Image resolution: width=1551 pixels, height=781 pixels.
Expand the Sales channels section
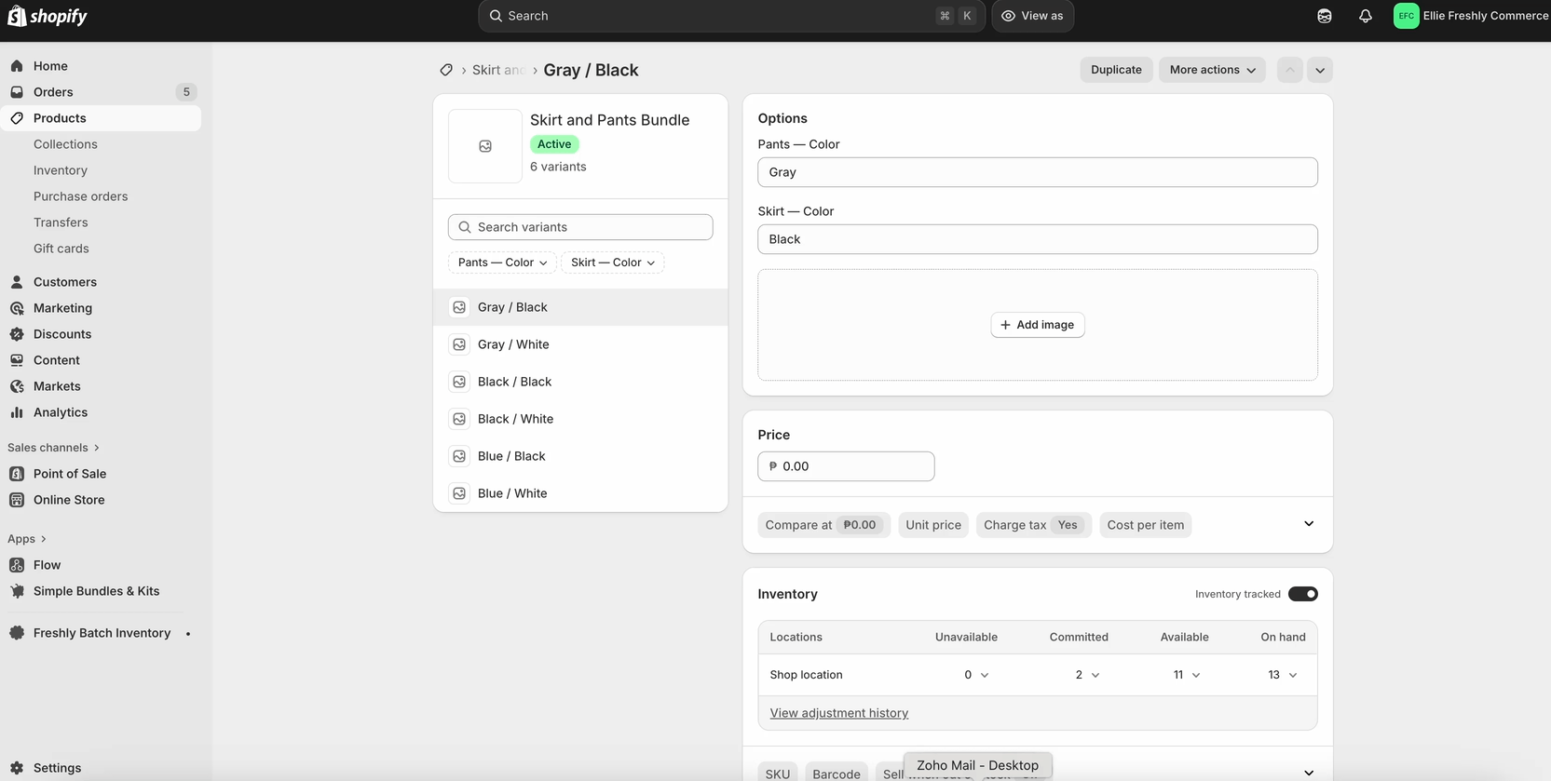coord(53,448)
